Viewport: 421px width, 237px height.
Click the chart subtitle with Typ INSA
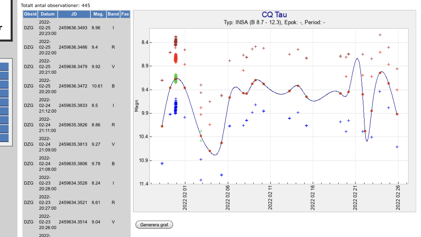[x=274, y=23]
